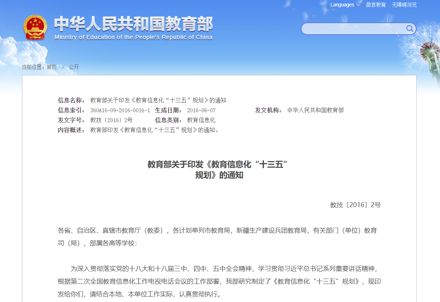
Task: Click the addressee paragraph starting 各省、自治区
Action: 217,237
